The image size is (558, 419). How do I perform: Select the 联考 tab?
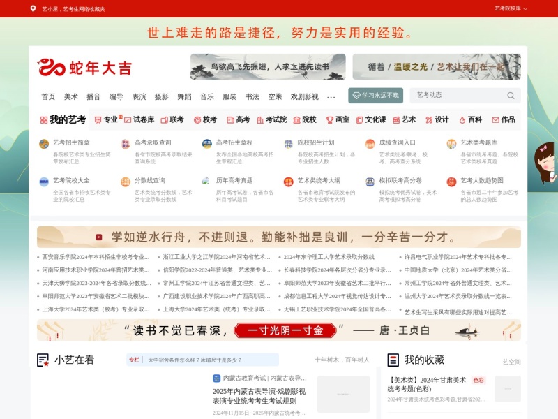click(x=172, y=119)
